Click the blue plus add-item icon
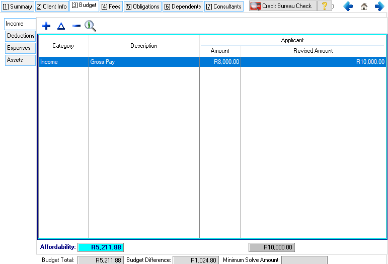The image size is (388, 264). (x=46, y=26)
